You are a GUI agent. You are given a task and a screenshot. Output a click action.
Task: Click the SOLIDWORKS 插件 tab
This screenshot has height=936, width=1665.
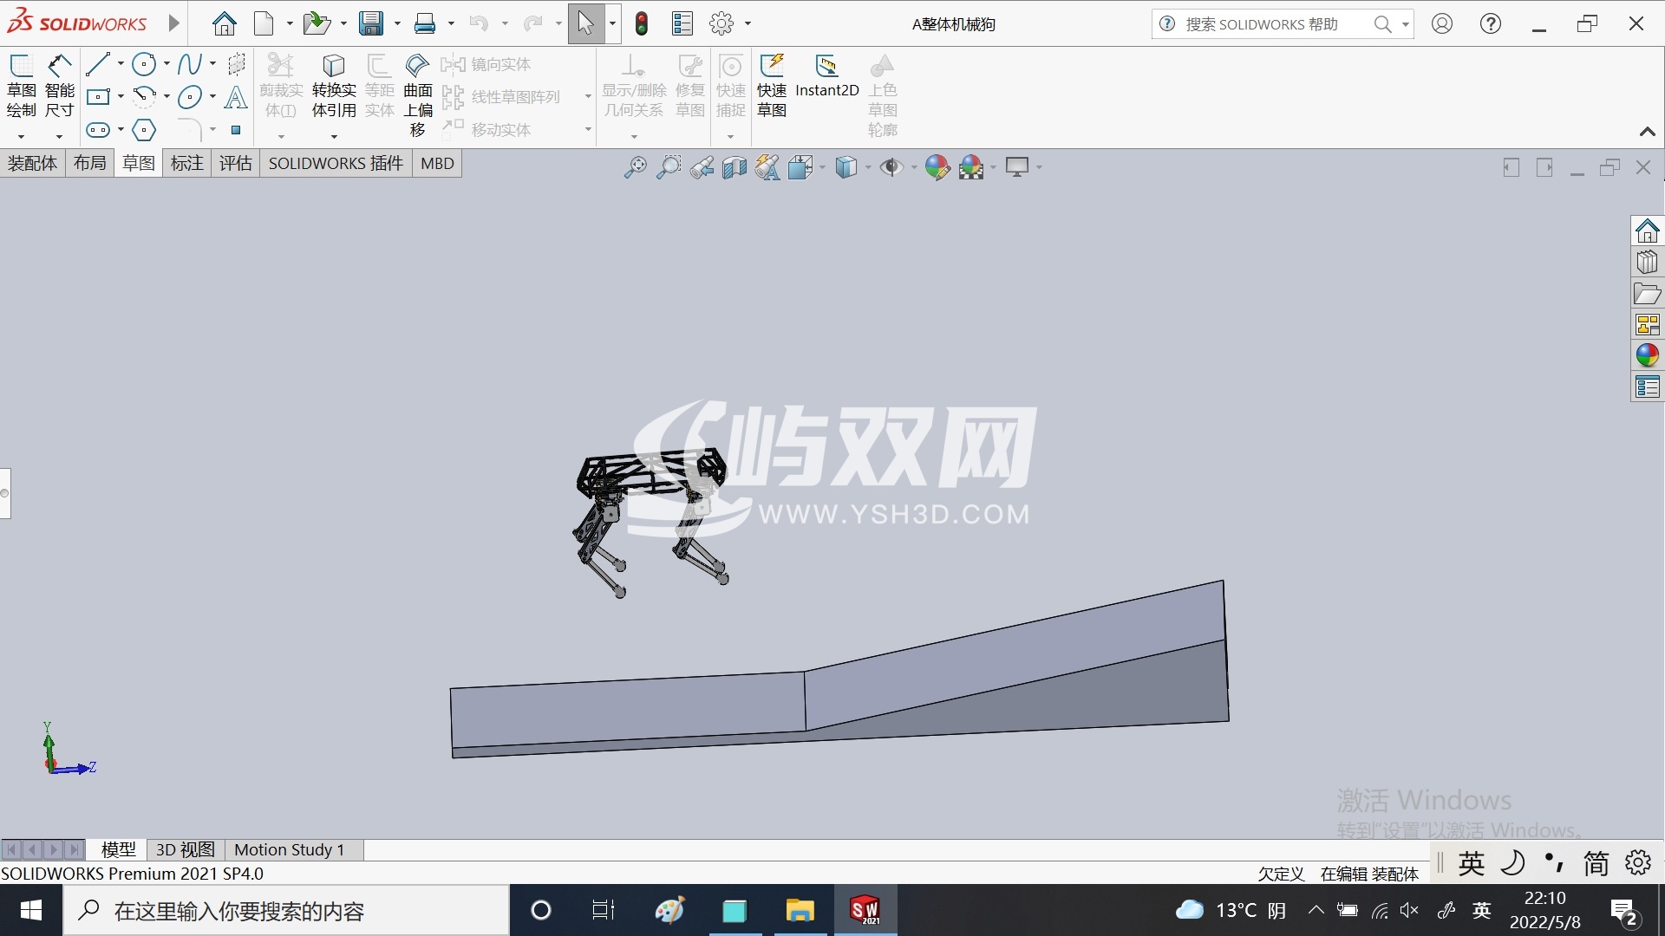336,163
